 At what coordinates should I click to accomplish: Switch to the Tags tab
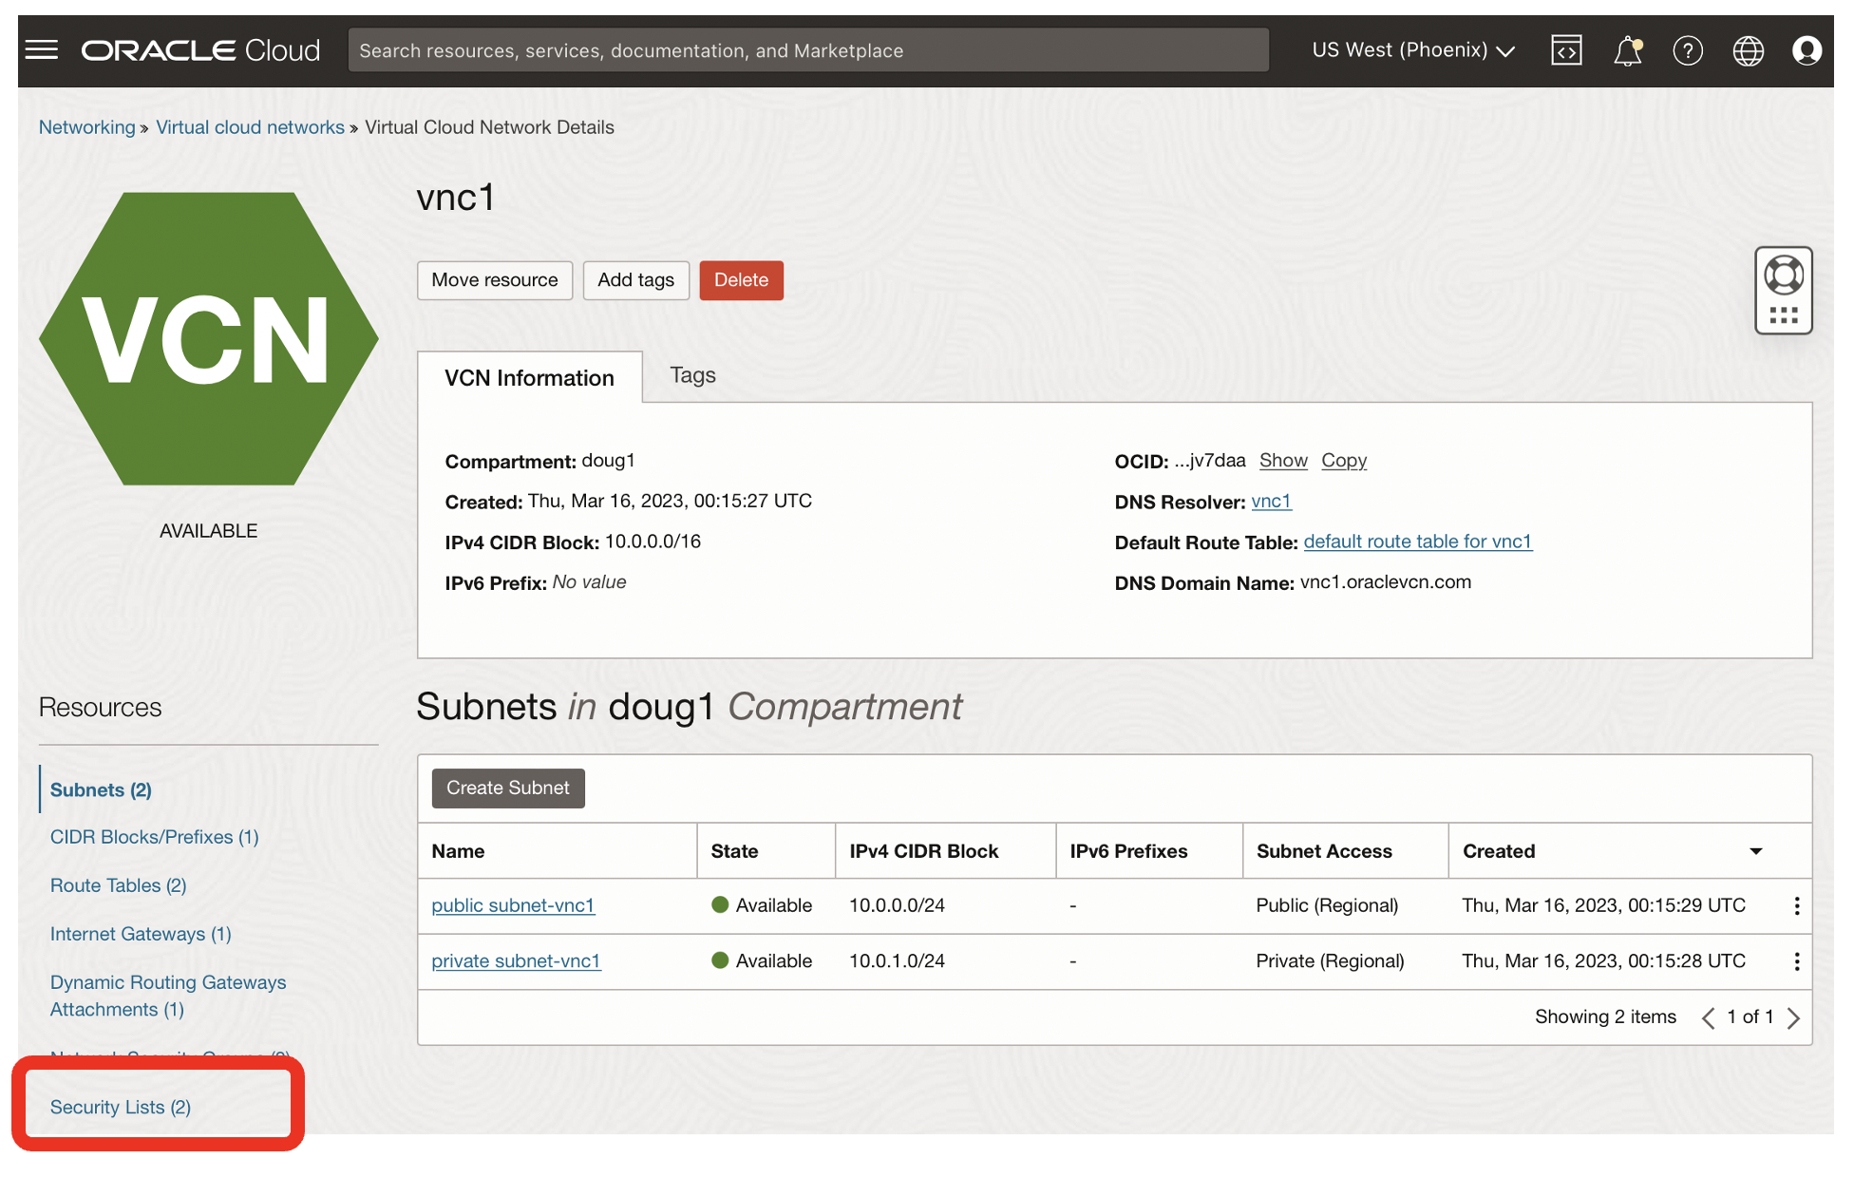692,376
